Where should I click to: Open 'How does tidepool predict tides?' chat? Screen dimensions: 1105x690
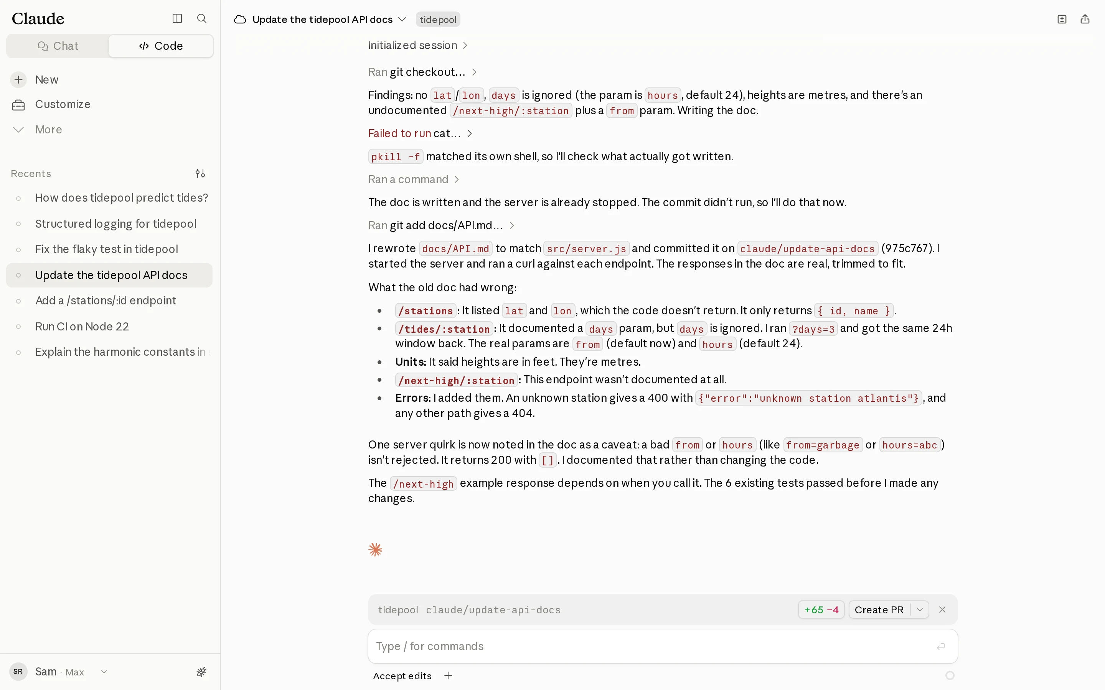(110, 197)
